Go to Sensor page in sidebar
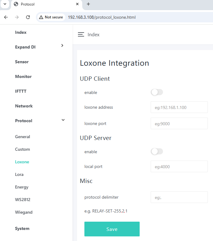 [22, 62]
